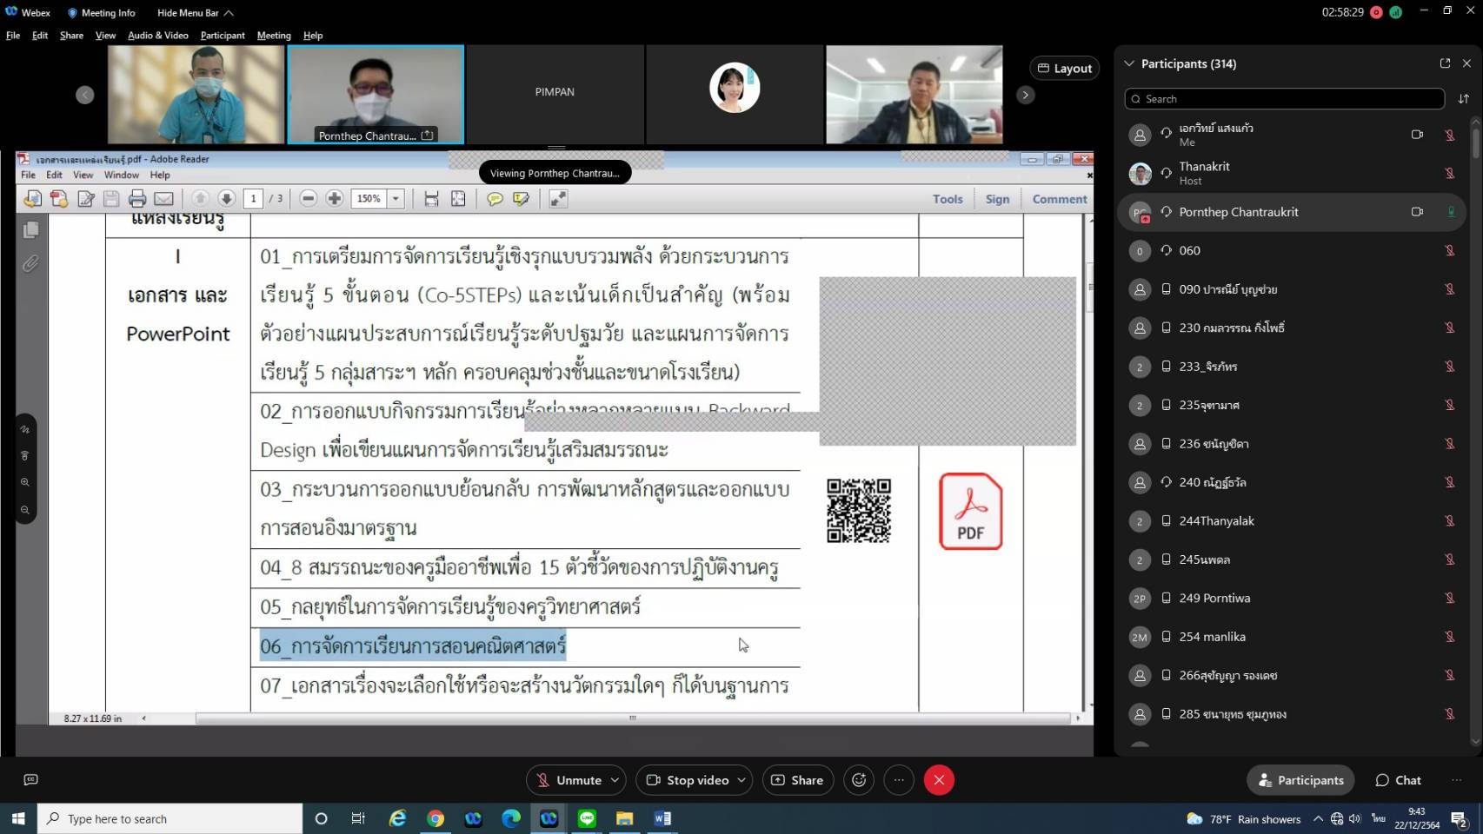Open the Unmute audio options arrow
Viewport: 1483px width, 834px height.
point(615,780)
